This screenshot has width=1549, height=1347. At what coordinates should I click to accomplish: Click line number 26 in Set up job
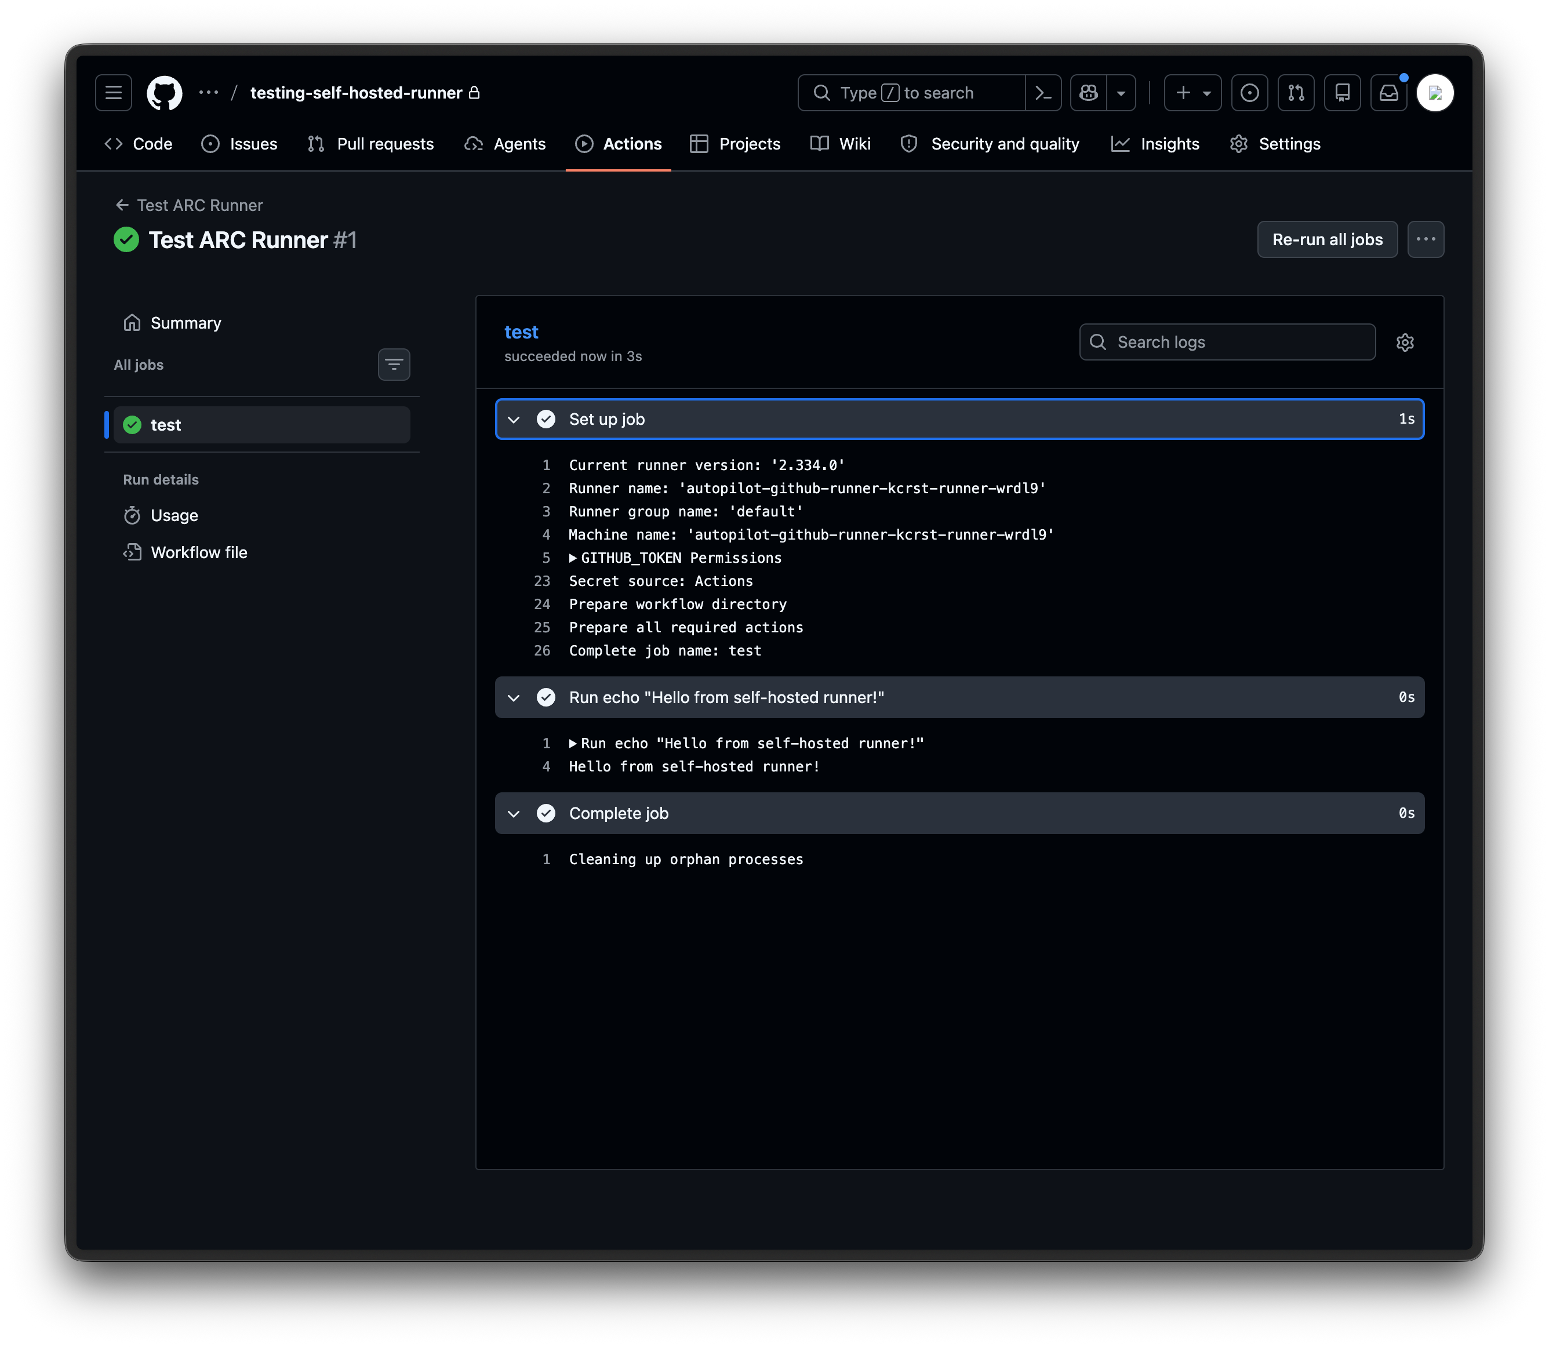point(542,650)
